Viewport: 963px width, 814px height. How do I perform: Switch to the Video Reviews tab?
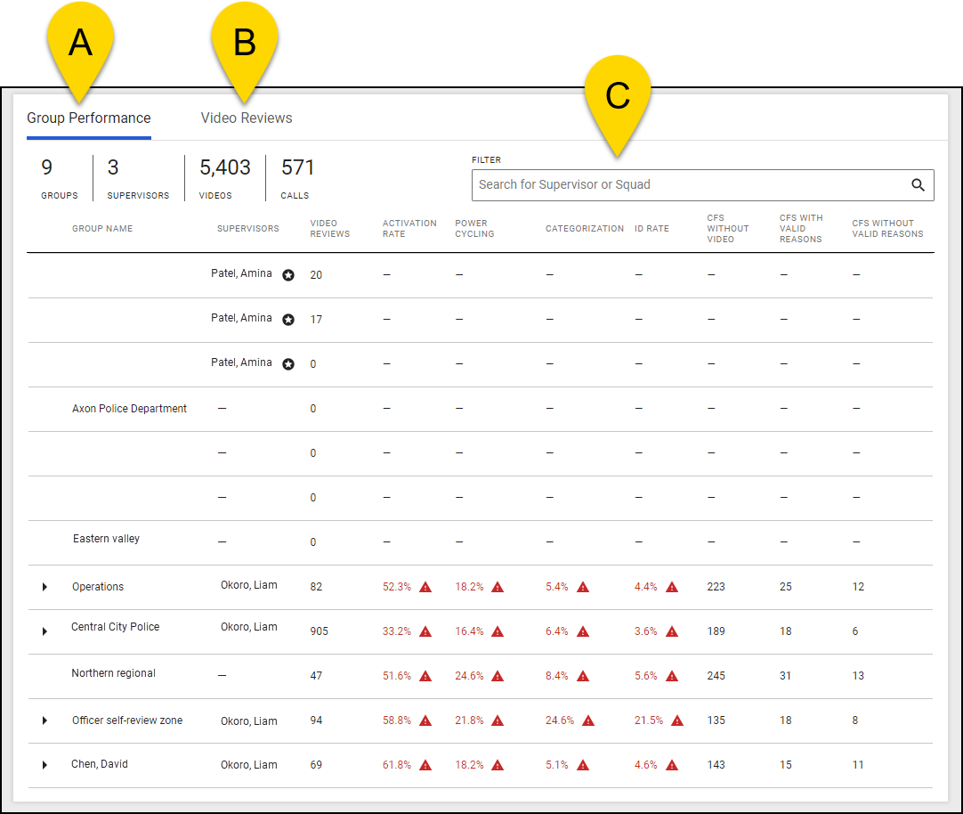point(247,118)
